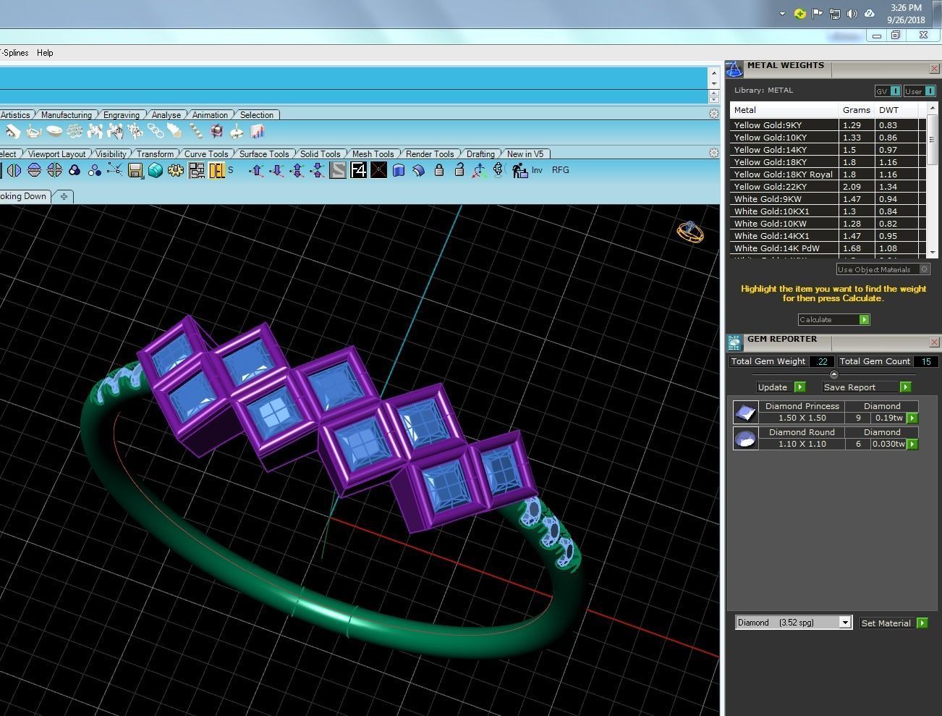This screenshot has width=942, height=716.
Task: Close the Metal Weights panel
Action: point(934,69)
